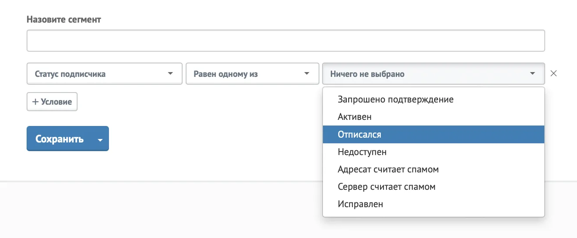Open the Равен одному из operator dropdown
Viewport: 577px width, 238px height.
tap(252, 73)
